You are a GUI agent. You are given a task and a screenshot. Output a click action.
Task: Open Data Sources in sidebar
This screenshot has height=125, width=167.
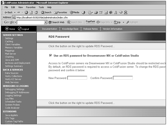[x=11, y=73]
